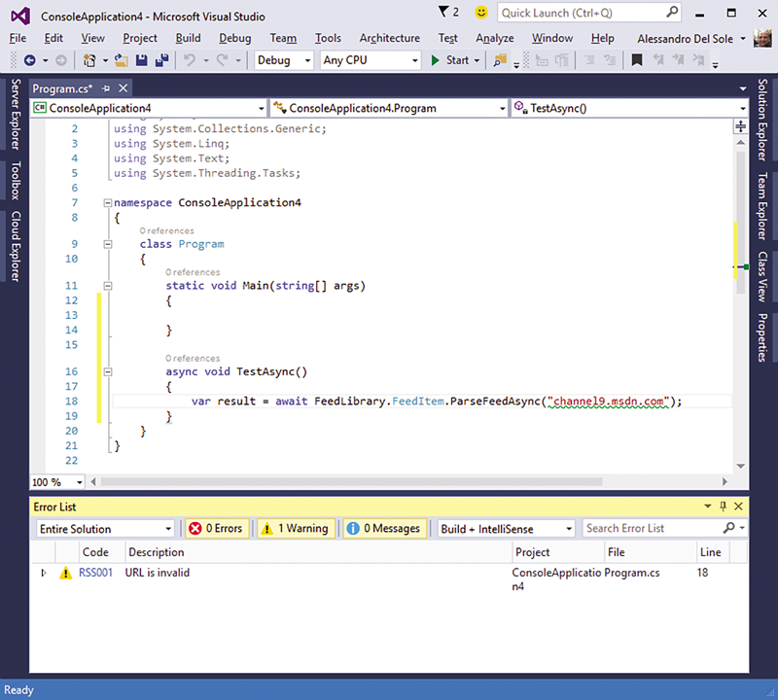
Task: Click the editor vertical scrollbar thumb
Action: (x=740, y=222)
